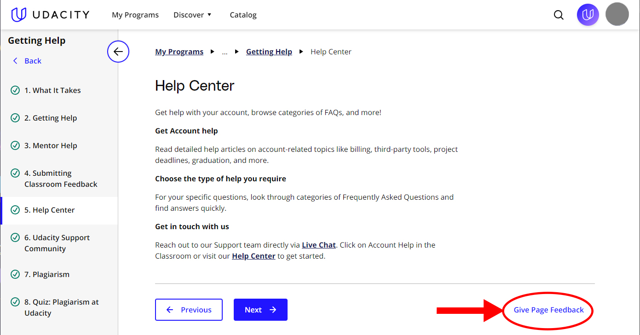Click the chevron icon next to Back

point(15,61)
